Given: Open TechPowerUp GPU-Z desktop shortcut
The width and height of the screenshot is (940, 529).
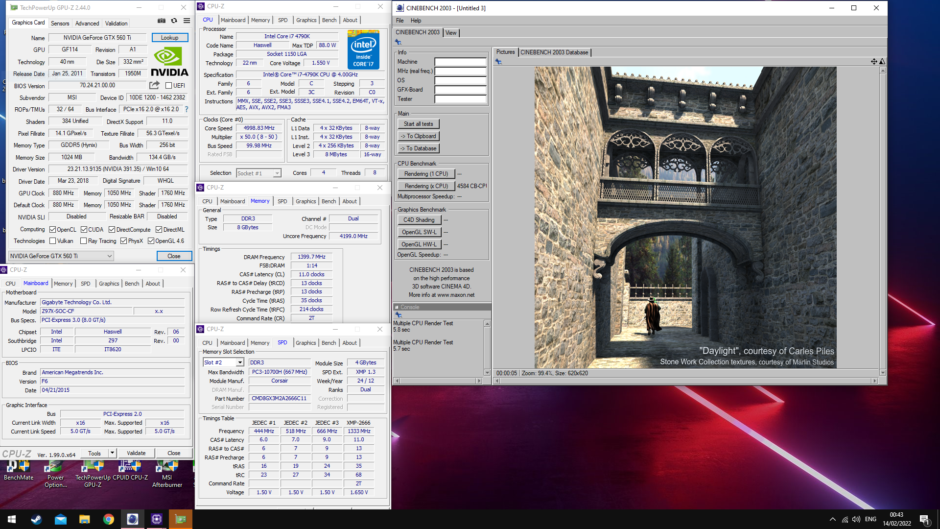Looking at the screenshot, I should pyautogui.click(x=93, y=474).
